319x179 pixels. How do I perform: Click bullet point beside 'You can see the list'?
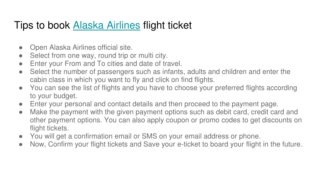(x=21, y=88)
